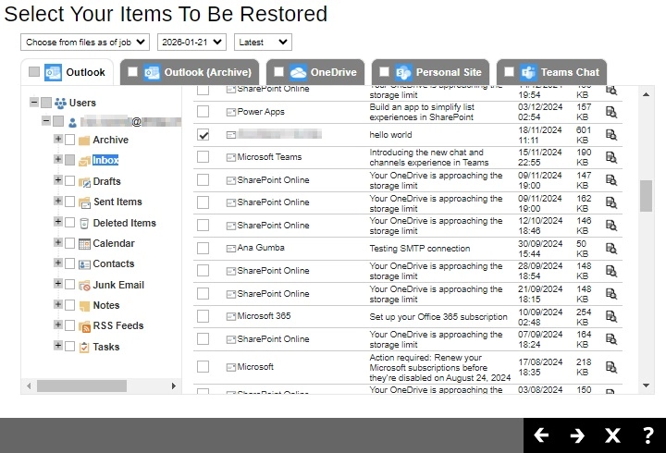Switch to the Teams Chat tab
This screenshot has width=666, height=453.
point(551,72)
